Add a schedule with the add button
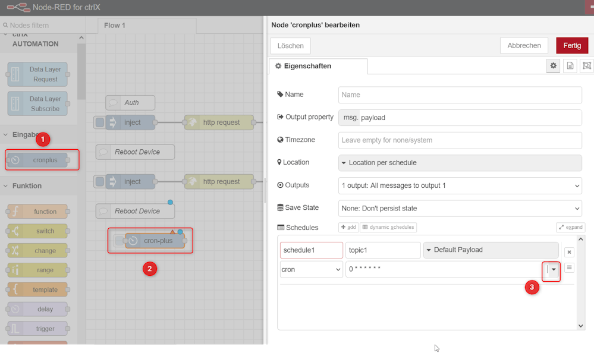The height and width of the screenshot is (359, 594). [348, 227]
